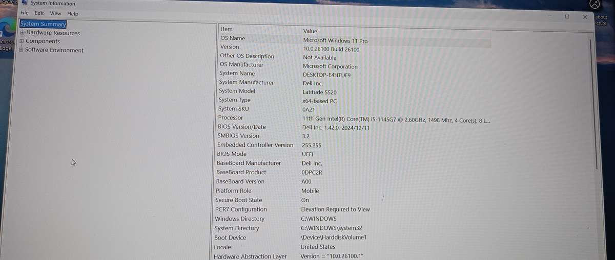Click the Not Available value
This screenshot has height=260, width=615.
click(319, 58)
